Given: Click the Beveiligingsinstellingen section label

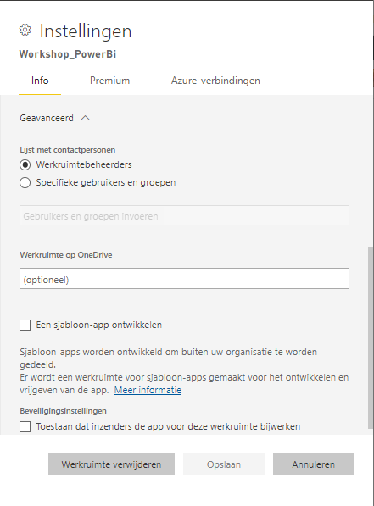Looking at the screenshot, I should click(64, 411).
